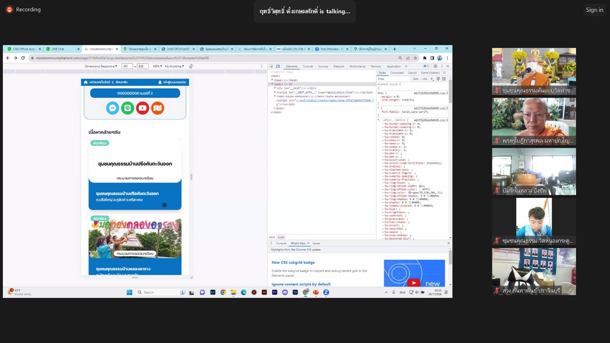Open the Messenger contact icon on the page
Viewport: 610px width, 343px height.
pos(113,108)
